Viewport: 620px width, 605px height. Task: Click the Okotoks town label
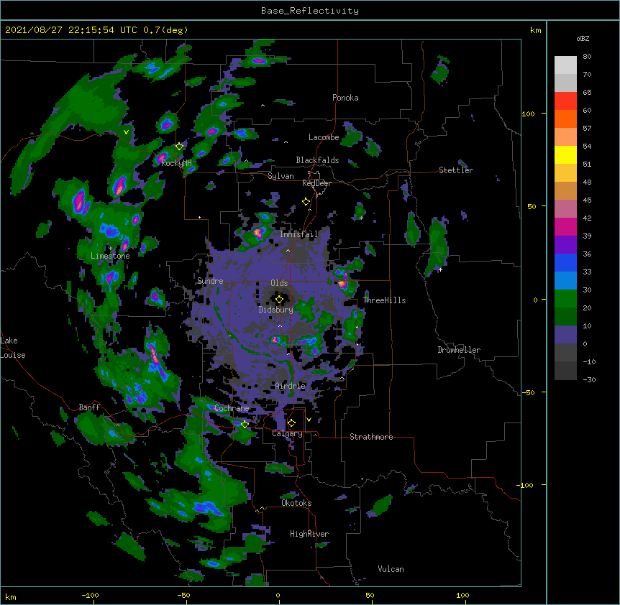pos(296,503)
